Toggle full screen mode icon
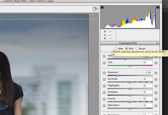This screenshot has width=168, height=115. point(95,9)
